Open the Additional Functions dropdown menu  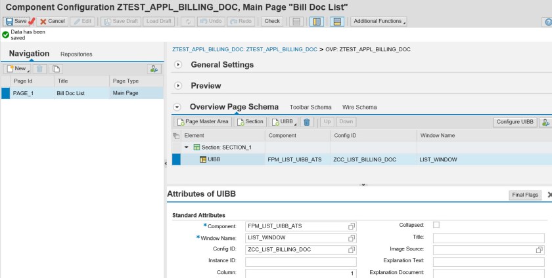(x=379, y=22)
